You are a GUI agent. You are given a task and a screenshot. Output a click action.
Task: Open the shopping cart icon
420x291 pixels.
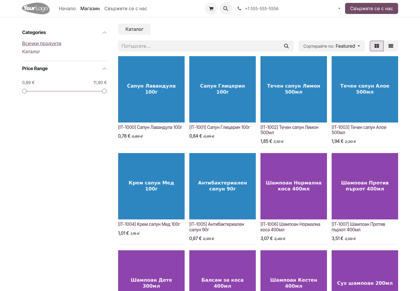click(211, 9)
